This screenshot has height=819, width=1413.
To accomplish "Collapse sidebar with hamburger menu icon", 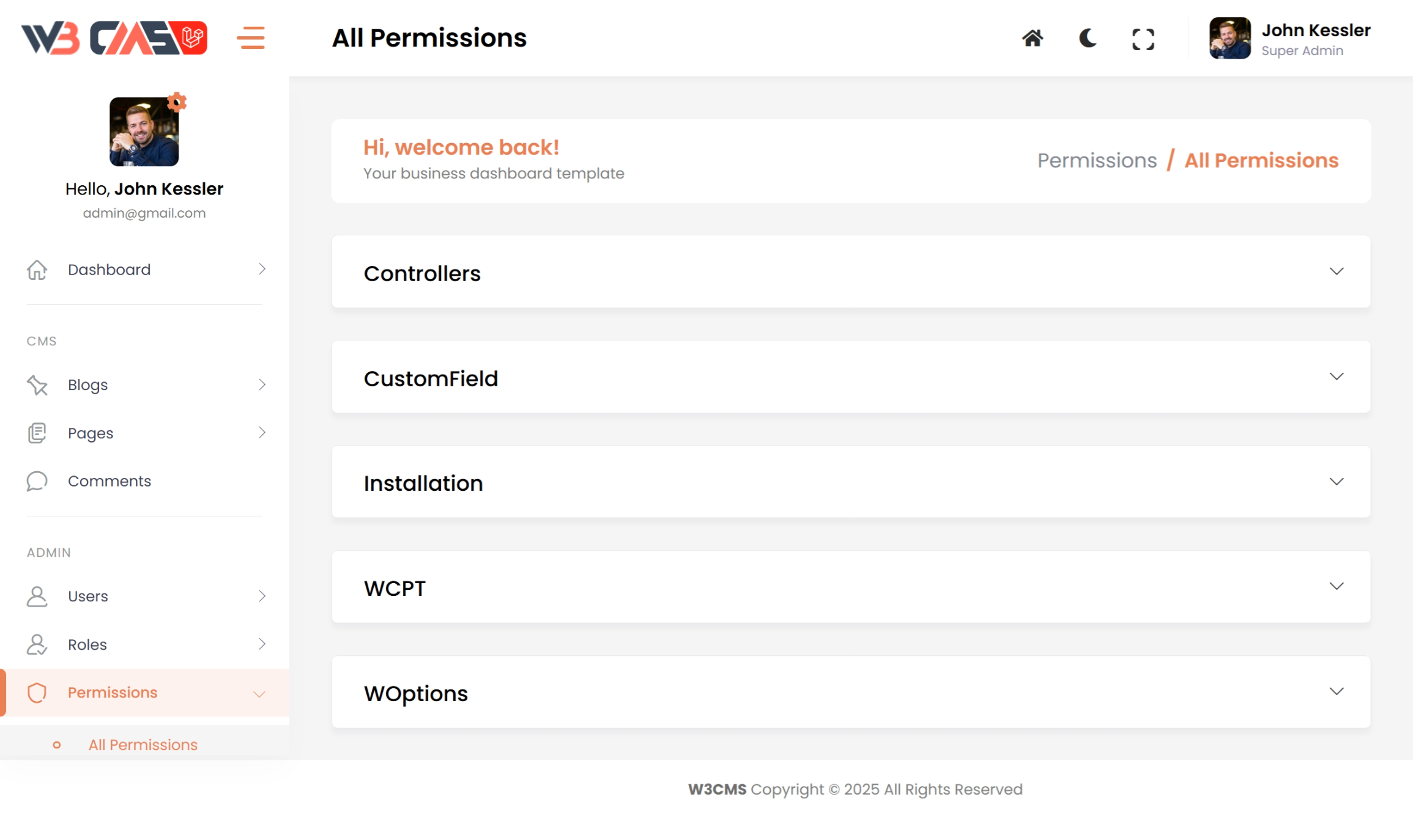I will coord(251,38).
